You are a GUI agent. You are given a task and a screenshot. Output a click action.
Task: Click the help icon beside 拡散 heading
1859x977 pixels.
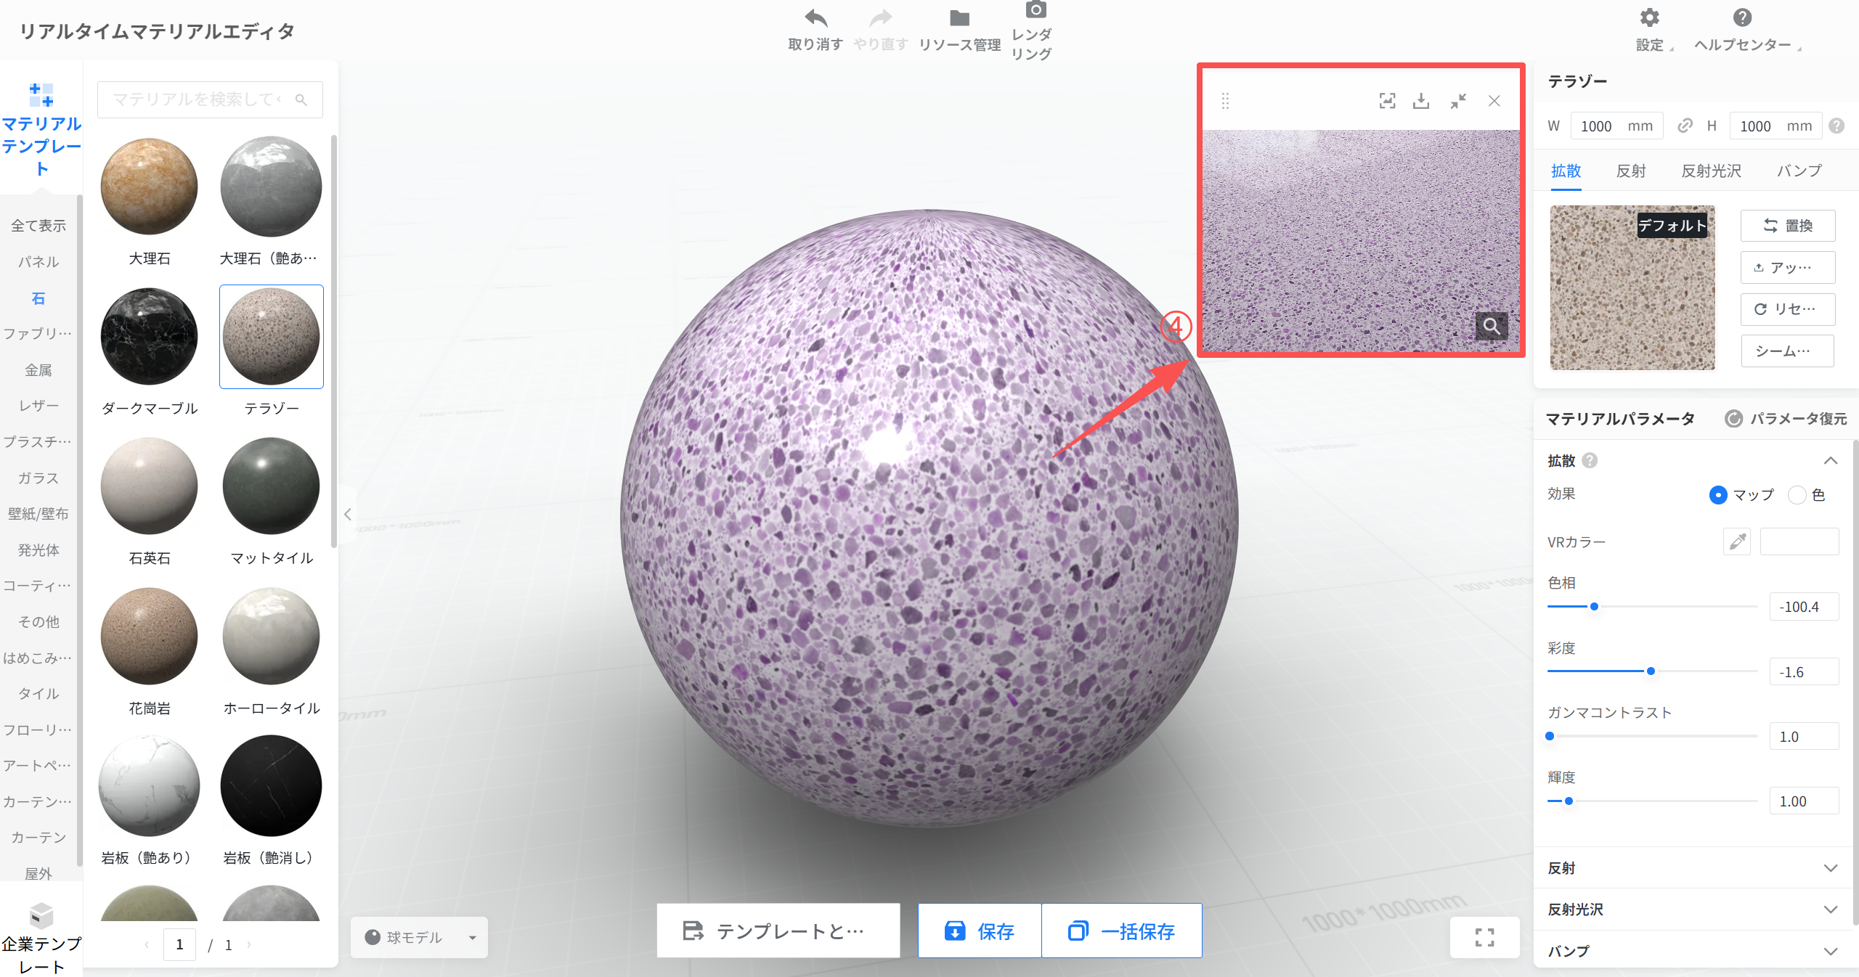click(x=1590, y=460)
